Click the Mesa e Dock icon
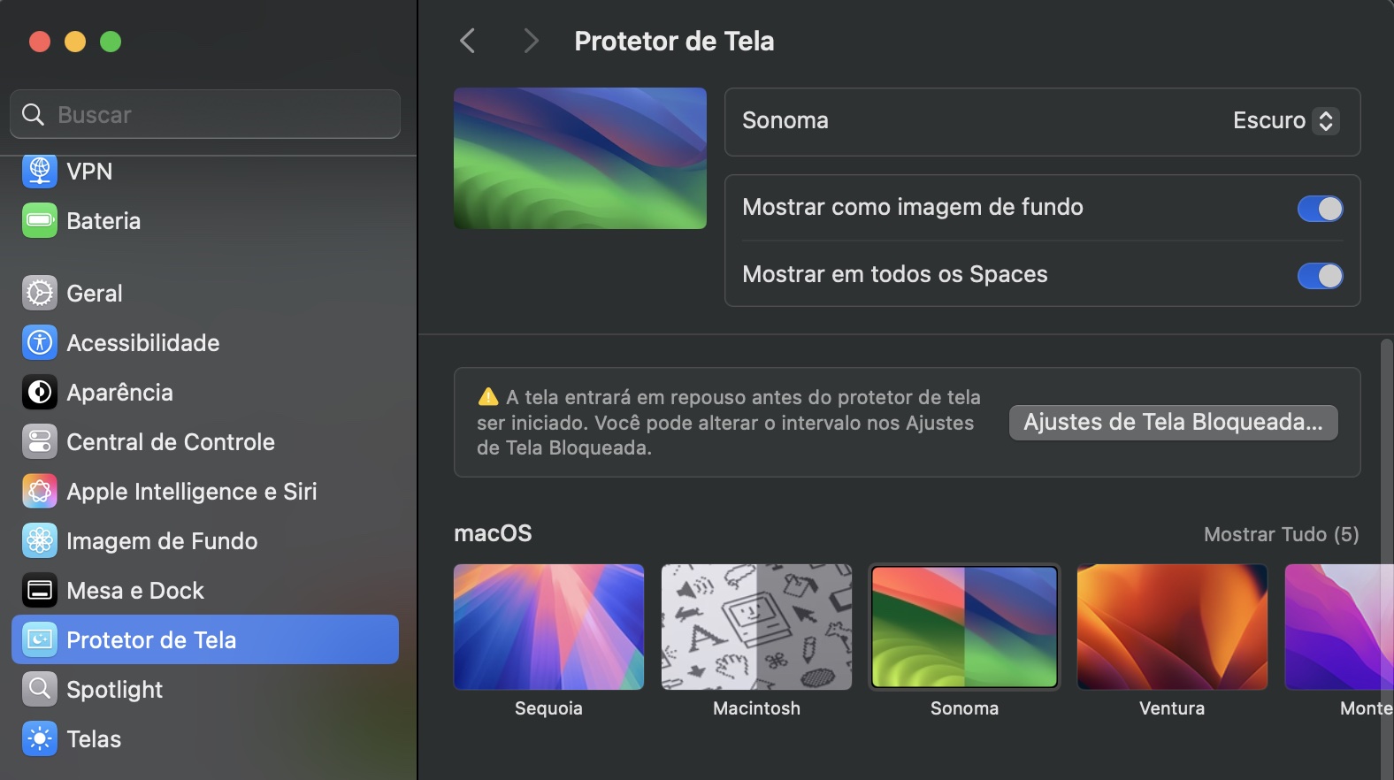Screen dimensions: 1394x780 point(39,590)
